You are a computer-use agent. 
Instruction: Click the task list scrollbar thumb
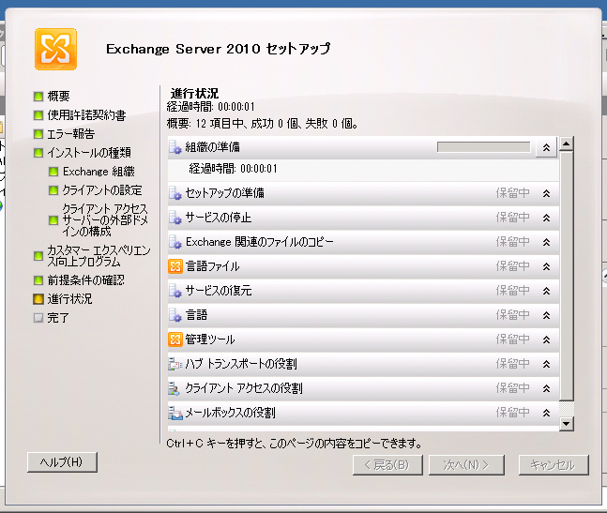pos(567,277)
